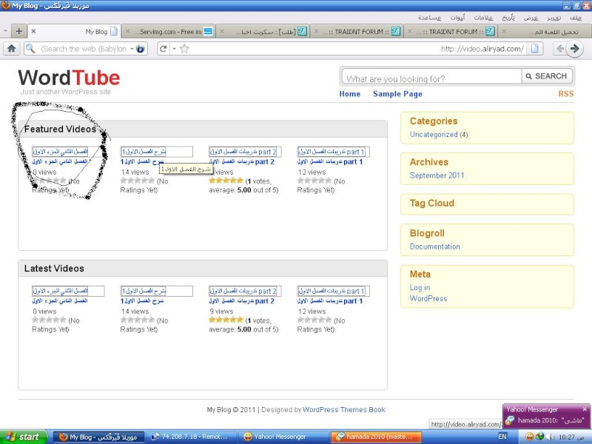The height and width of the screenshot is (444, 592).
Task: Click the Log in link
Action: tap(420, 287)
